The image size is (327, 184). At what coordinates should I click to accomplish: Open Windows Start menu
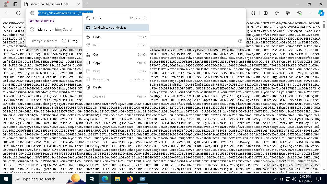coord(6,179)
